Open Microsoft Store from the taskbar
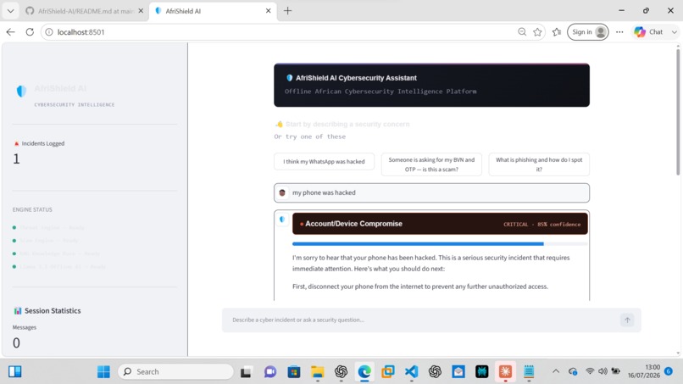This screenshot has height=384, width=683. (294, 372)
